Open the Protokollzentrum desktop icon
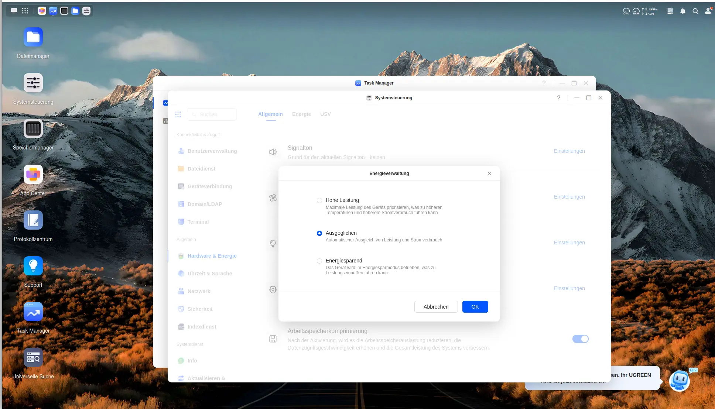 click(33, 220)
